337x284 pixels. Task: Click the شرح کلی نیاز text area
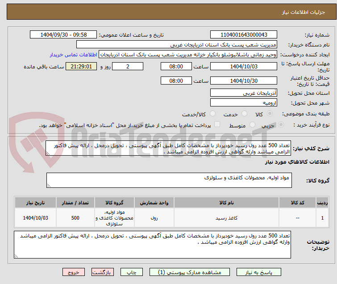(168, 148)
